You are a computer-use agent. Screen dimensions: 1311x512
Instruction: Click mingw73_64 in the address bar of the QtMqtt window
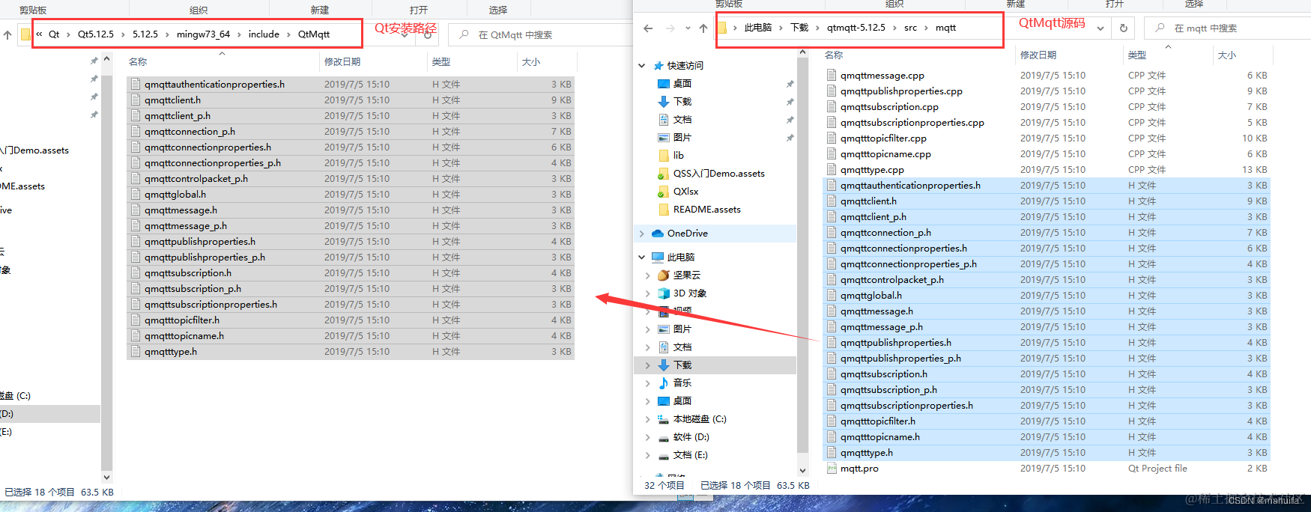click(203, 34)
